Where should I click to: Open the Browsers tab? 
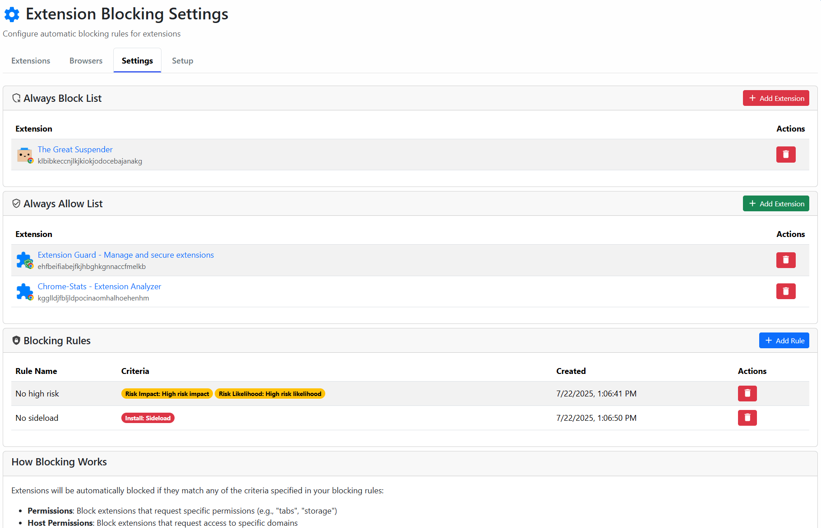click(86, 61)
